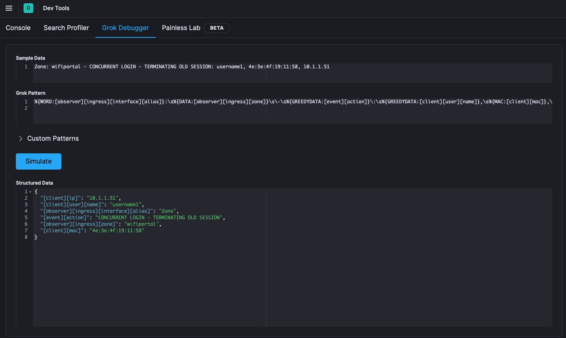Click into the Grok Pattern editor line
Viewport: 566px width, 338px height.
[293, 102]
